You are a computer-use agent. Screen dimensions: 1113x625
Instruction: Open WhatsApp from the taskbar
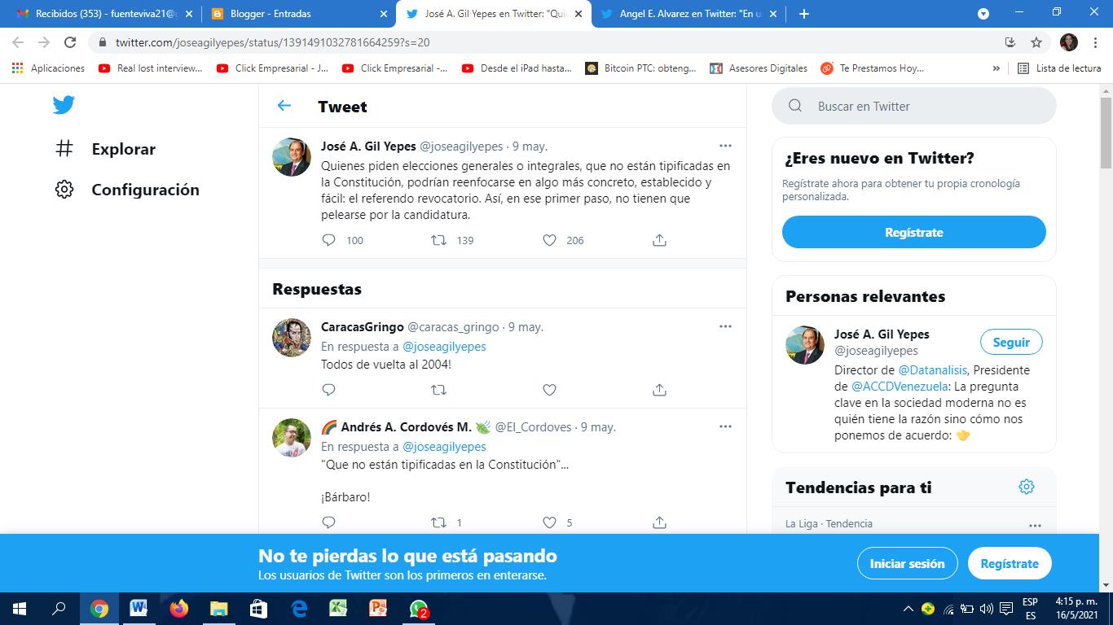(x=418, y=609)
